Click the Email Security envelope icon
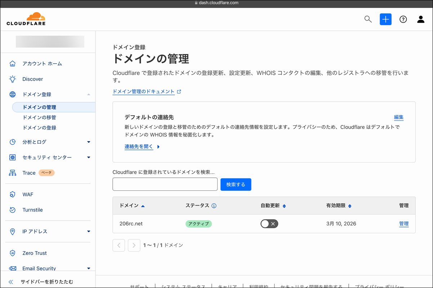 coord(13,269)
